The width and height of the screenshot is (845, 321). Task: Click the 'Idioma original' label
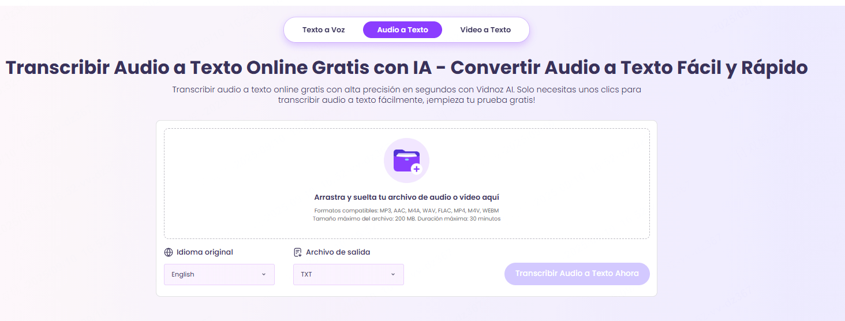pyautogui.click(x=205, y=252)
